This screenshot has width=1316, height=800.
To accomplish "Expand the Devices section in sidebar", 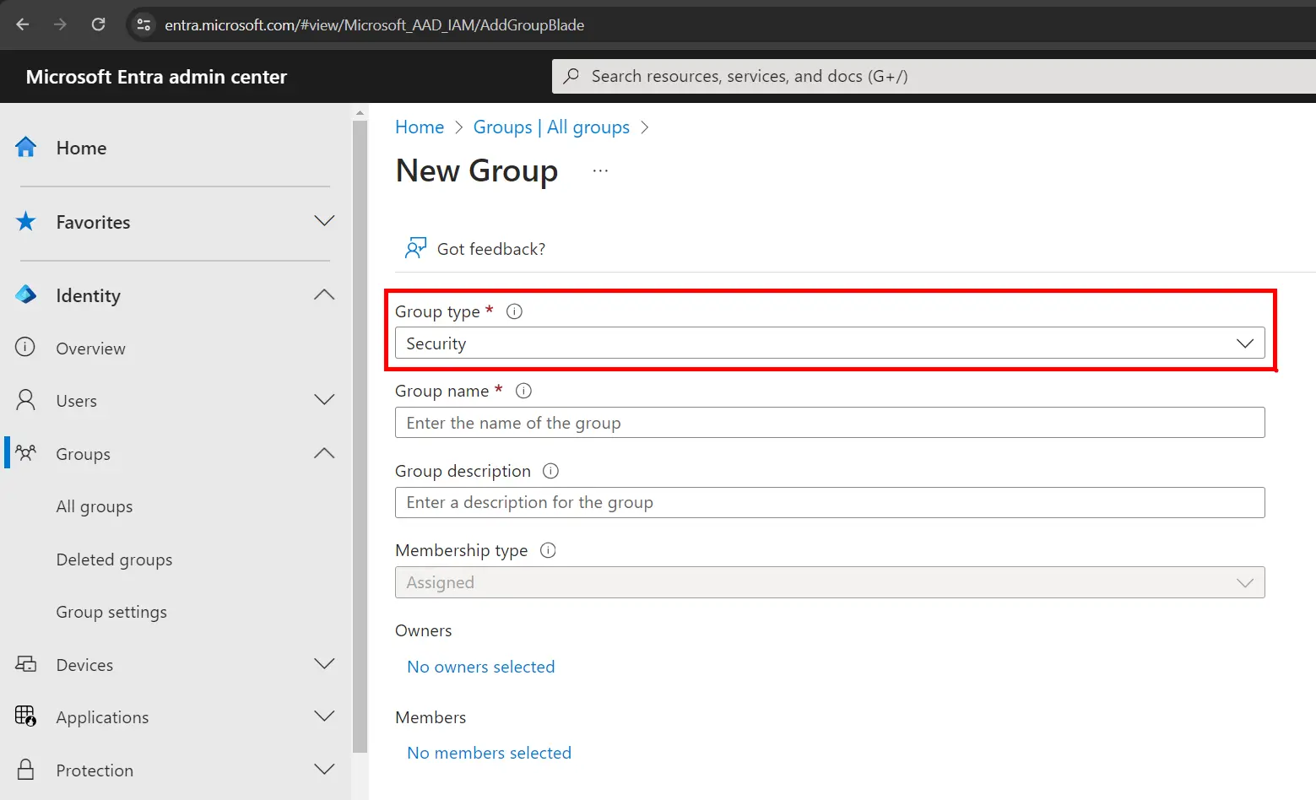I will coord(324,665).
